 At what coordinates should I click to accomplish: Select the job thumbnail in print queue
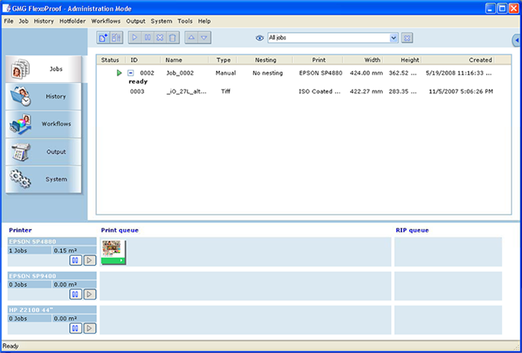pyautogui.click(x=114, y=252)
